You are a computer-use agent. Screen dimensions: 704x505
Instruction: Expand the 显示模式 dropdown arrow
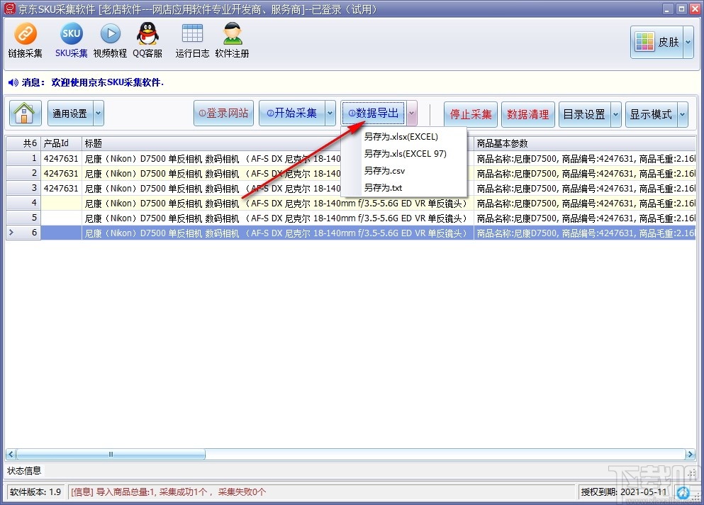[x=683, y=114]
